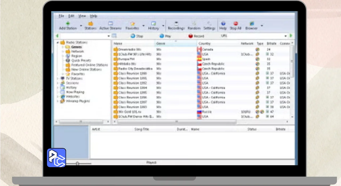This screenshot has width=341, height=186.
Task: Open the Browser dropdown arrow
Action: point(262,26)
